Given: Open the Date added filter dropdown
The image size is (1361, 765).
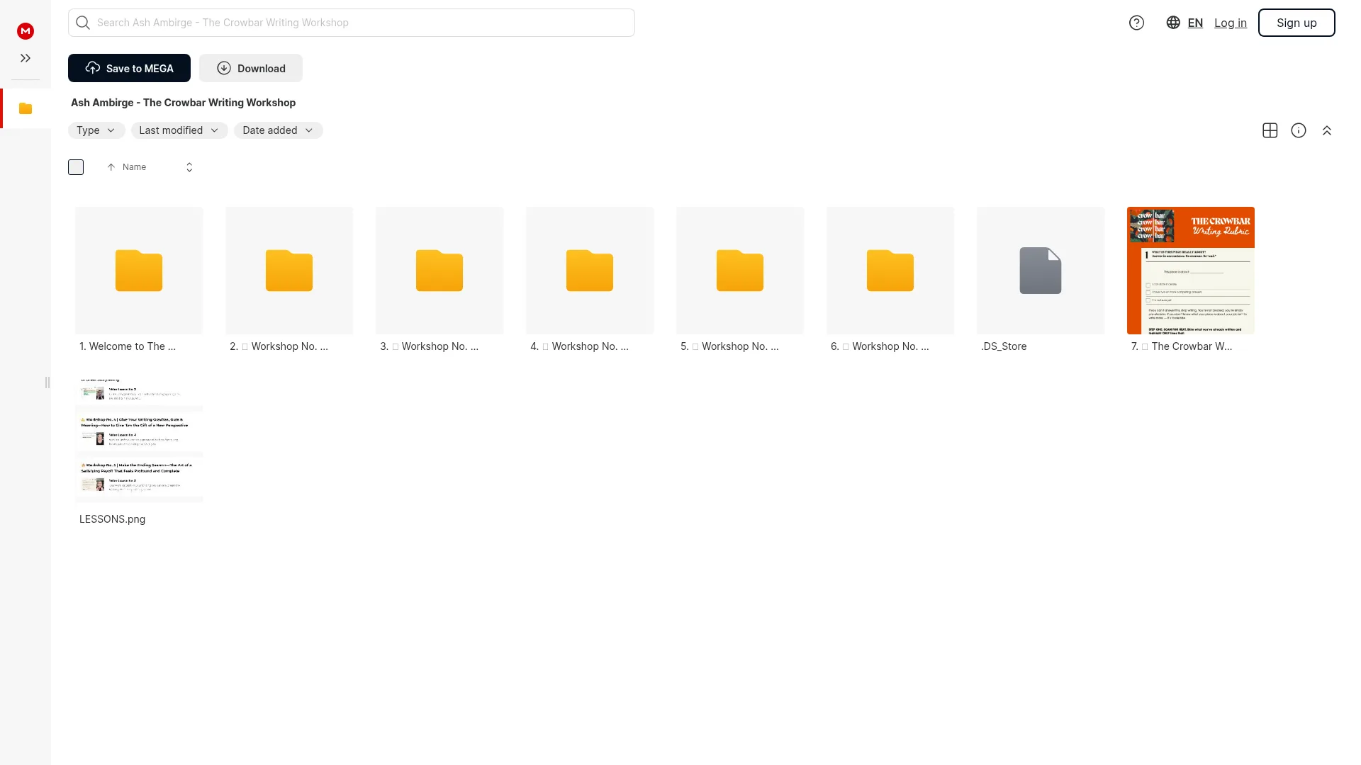Looking at the screenshot, I should pos(278,130).
